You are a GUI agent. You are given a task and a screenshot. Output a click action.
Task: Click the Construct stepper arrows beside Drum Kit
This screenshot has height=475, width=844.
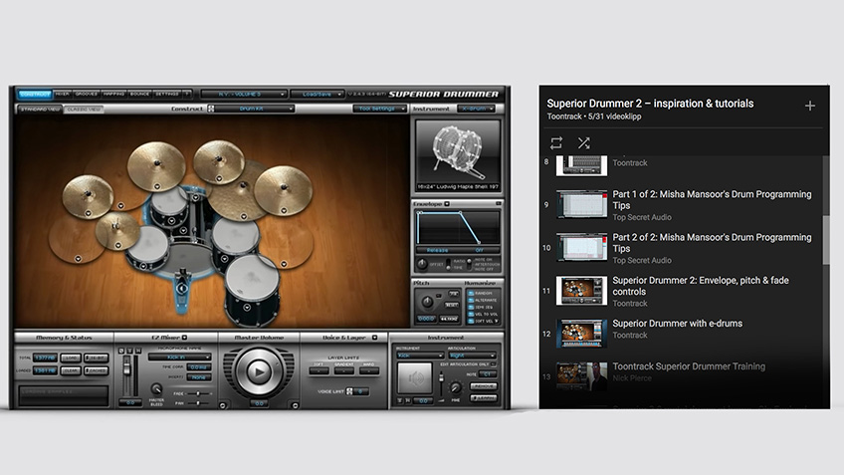pos(211,109)
